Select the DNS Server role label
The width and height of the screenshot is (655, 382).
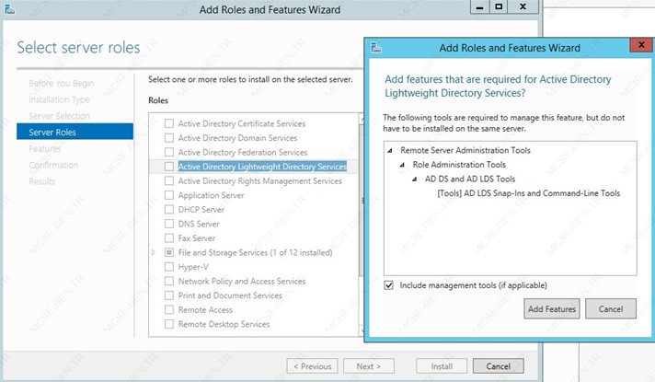(199, 224)
